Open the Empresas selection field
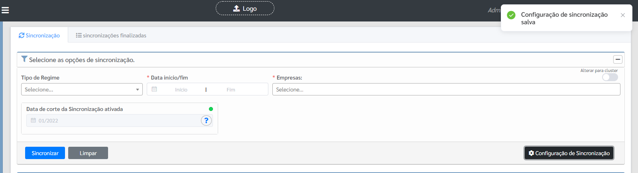 tap(446, 89)
